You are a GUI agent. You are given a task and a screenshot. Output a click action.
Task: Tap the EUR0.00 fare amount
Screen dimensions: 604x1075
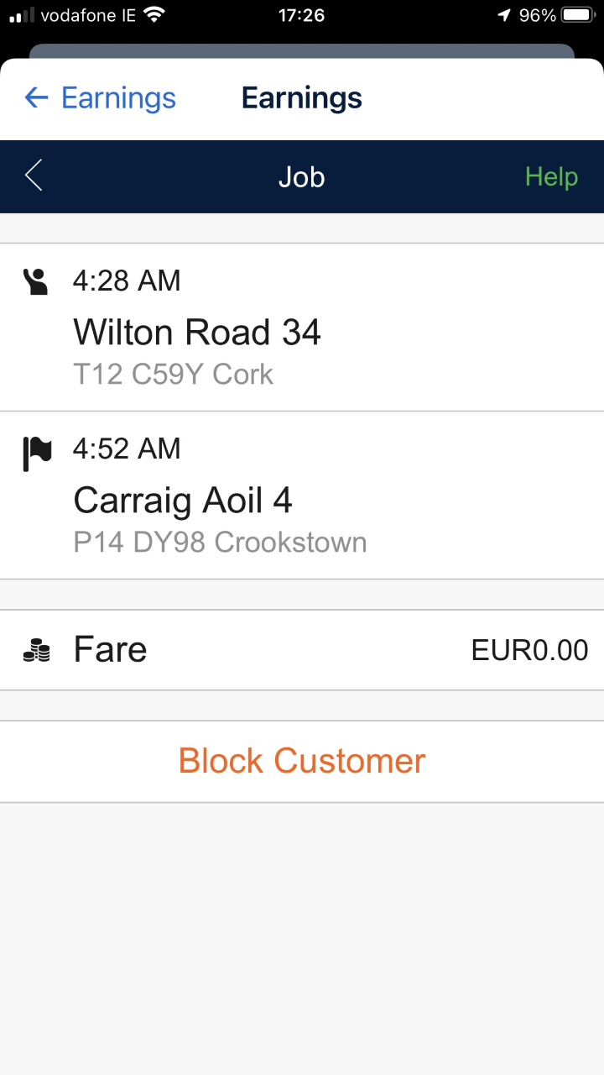tap(529, 650)
